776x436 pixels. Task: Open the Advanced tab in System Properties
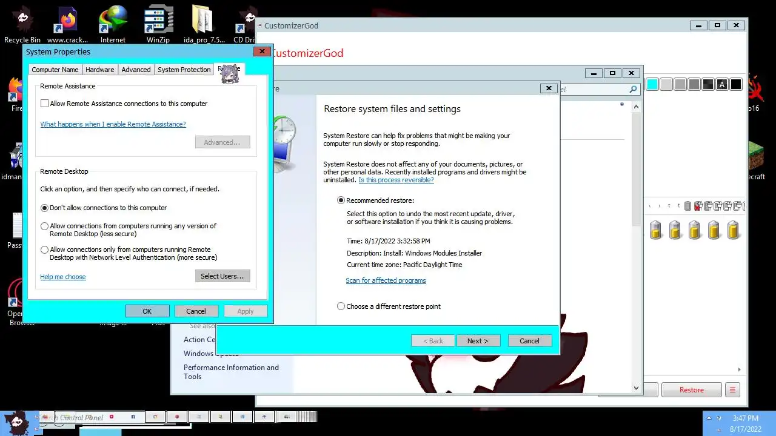136,70
